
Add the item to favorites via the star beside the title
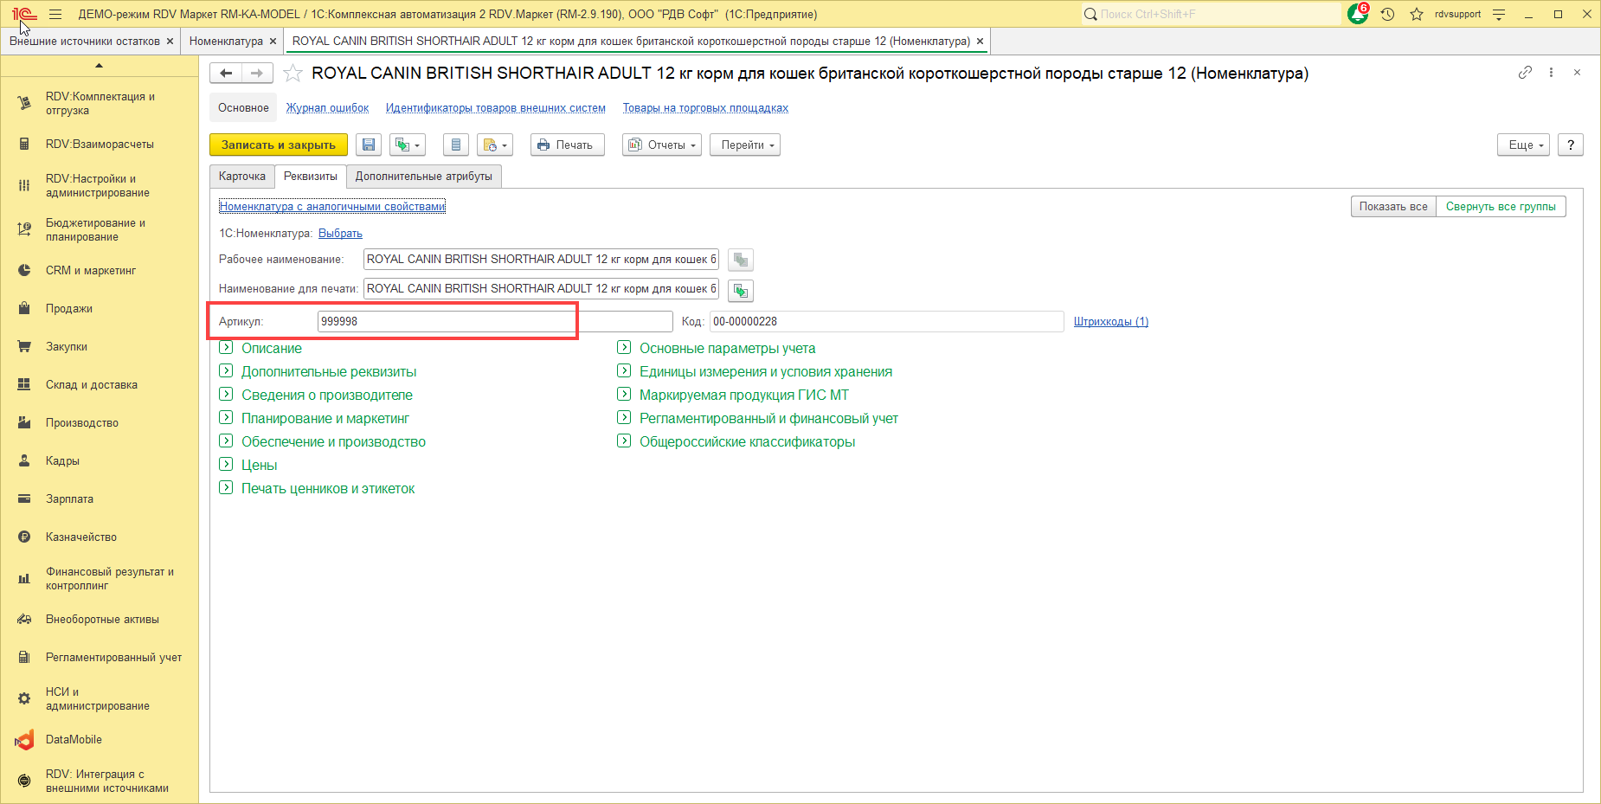(x=293, y=74)
